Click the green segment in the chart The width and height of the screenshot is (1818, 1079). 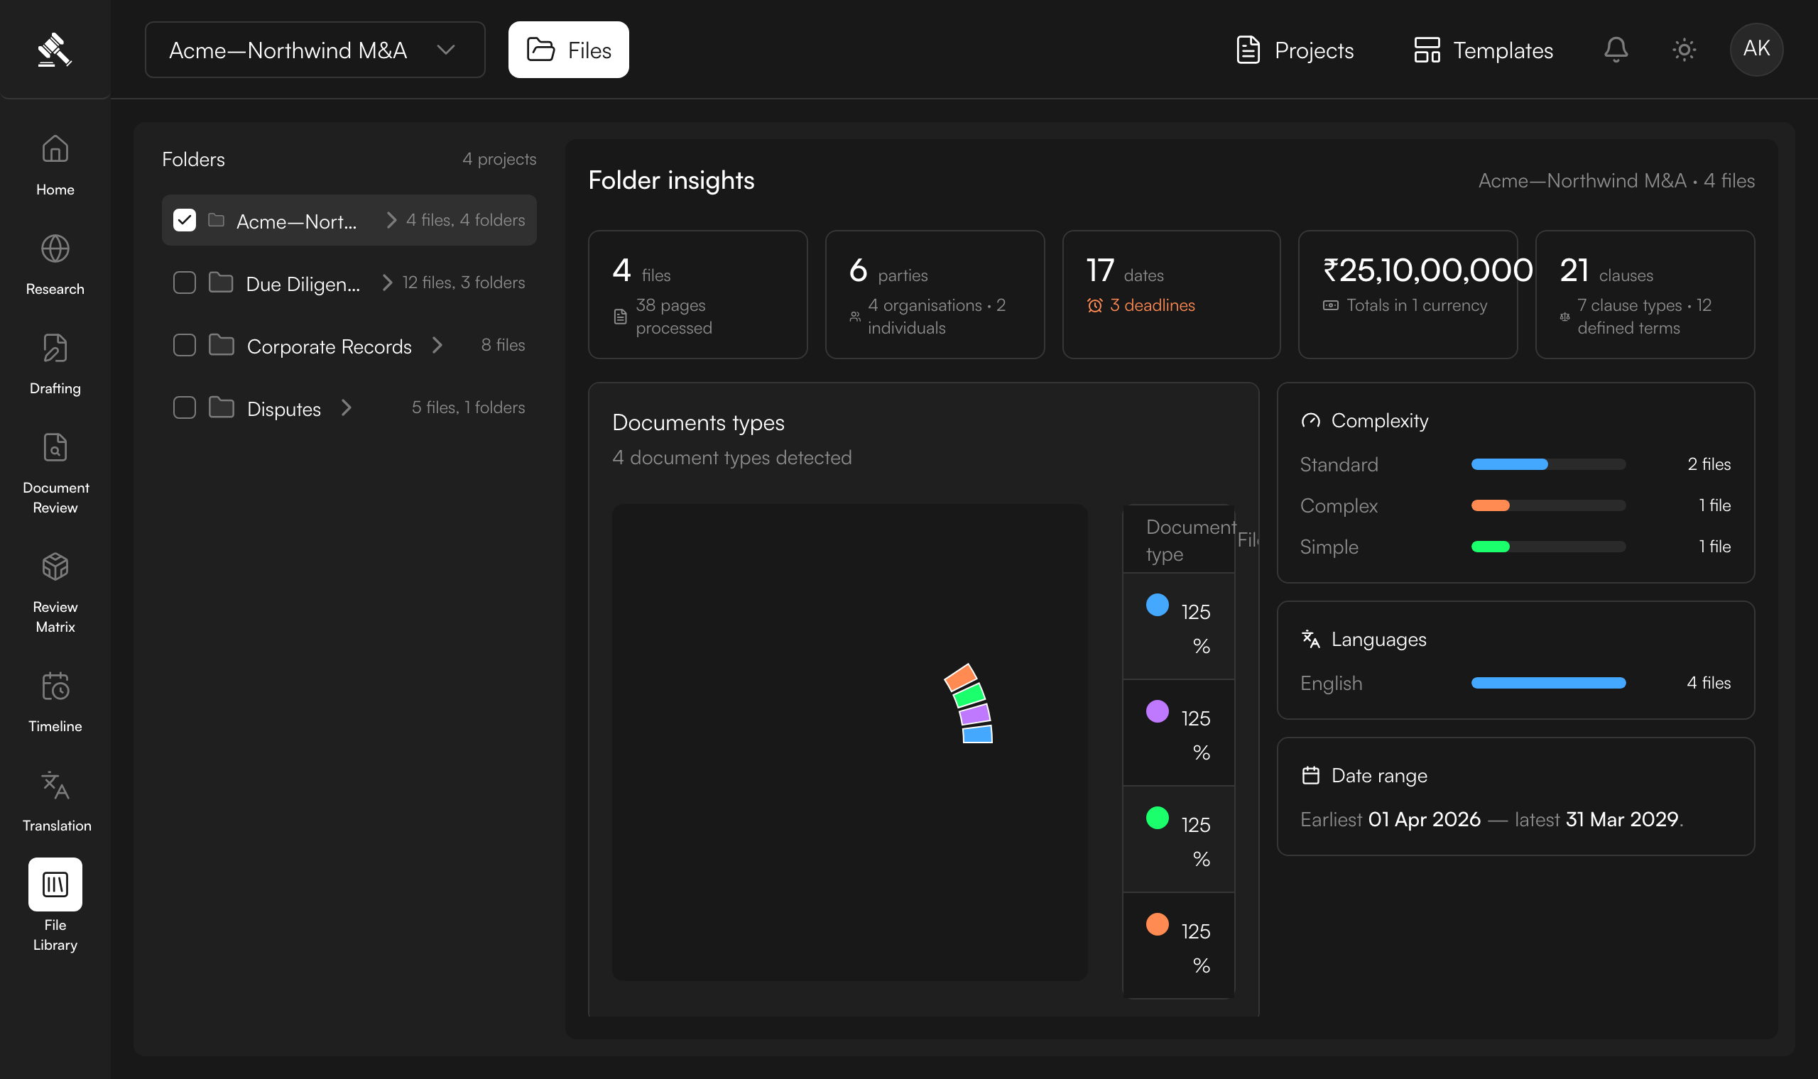969,695
